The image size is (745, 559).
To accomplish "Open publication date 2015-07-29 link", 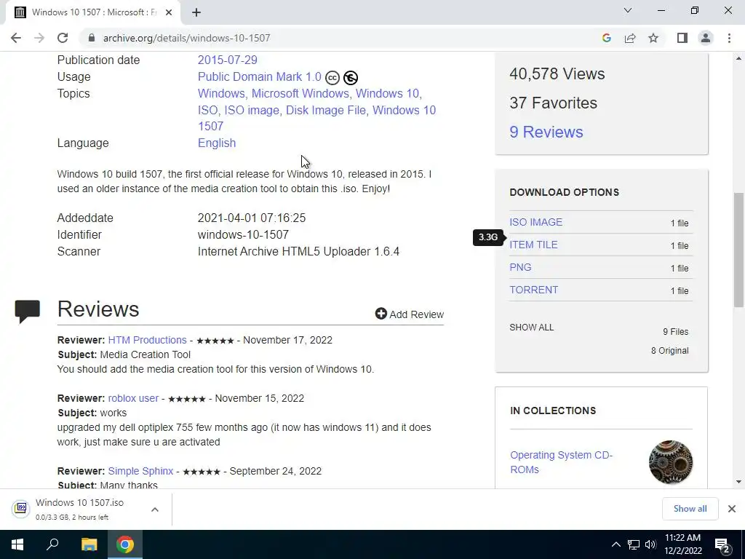I will (228, 60).
